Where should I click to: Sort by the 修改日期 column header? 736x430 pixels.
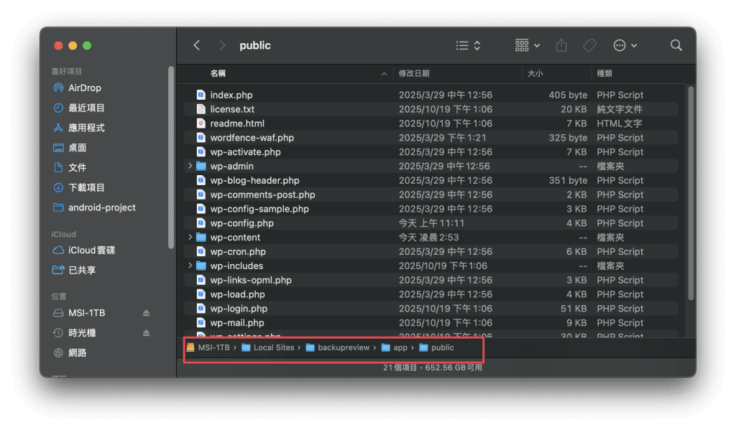pyautogui.click(x=415, y=73)
